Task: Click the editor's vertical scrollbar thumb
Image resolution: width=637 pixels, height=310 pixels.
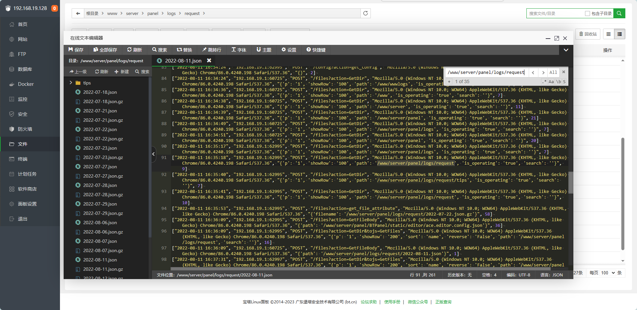Action: [570, 182]
